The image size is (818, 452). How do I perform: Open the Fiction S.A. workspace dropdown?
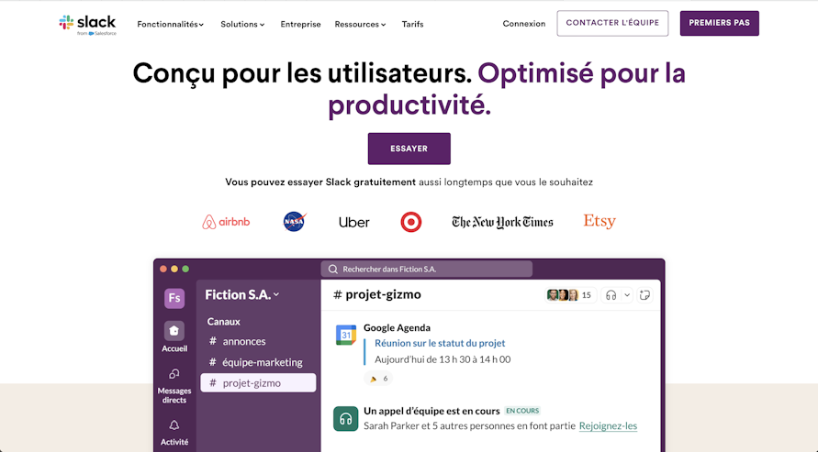pos(242,294)
